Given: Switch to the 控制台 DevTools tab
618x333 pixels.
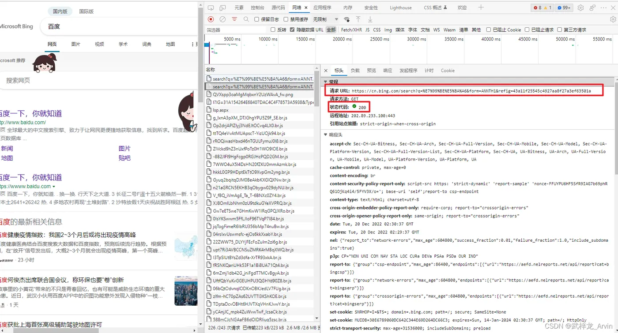Looking at the screenshot, I should (257, 7).
